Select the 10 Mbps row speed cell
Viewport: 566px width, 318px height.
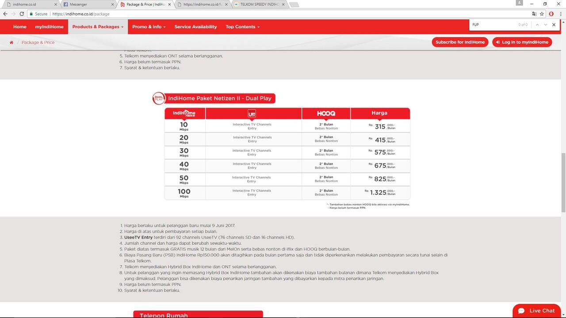(184, 126)
